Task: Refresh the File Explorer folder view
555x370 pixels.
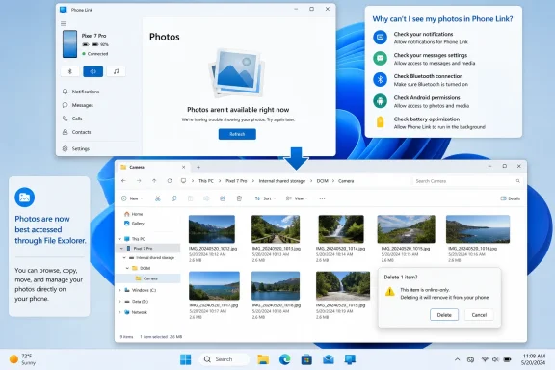Action: point(170,181)
